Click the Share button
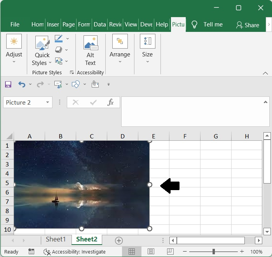Viewport: 272px width, 257px height. tap(248, 25)
